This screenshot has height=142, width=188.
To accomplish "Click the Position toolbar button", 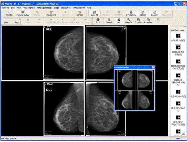I will tap(154, 13).
